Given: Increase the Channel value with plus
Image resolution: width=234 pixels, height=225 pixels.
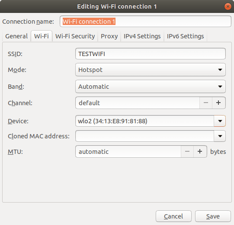Looking at the screenshot, I should coord(218,103).
